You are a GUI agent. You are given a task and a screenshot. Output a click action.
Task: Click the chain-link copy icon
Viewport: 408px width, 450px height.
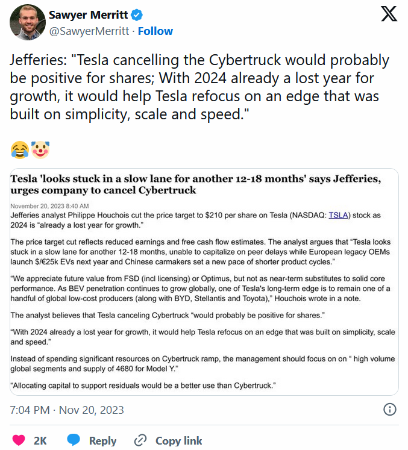pyautogui.click(x=140, y=440)
